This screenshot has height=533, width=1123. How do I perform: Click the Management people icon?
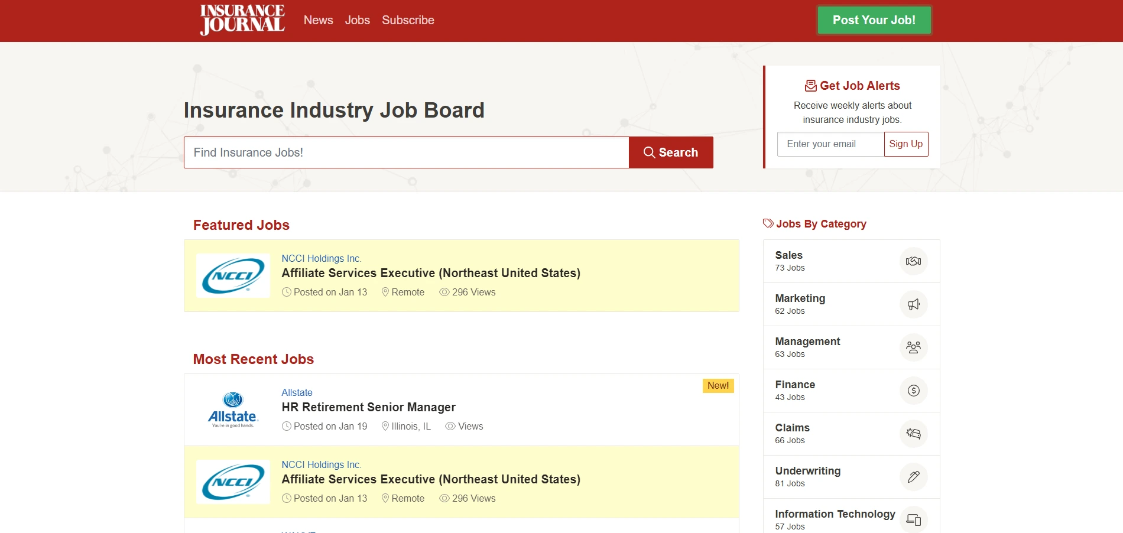(x=914, y=347)
